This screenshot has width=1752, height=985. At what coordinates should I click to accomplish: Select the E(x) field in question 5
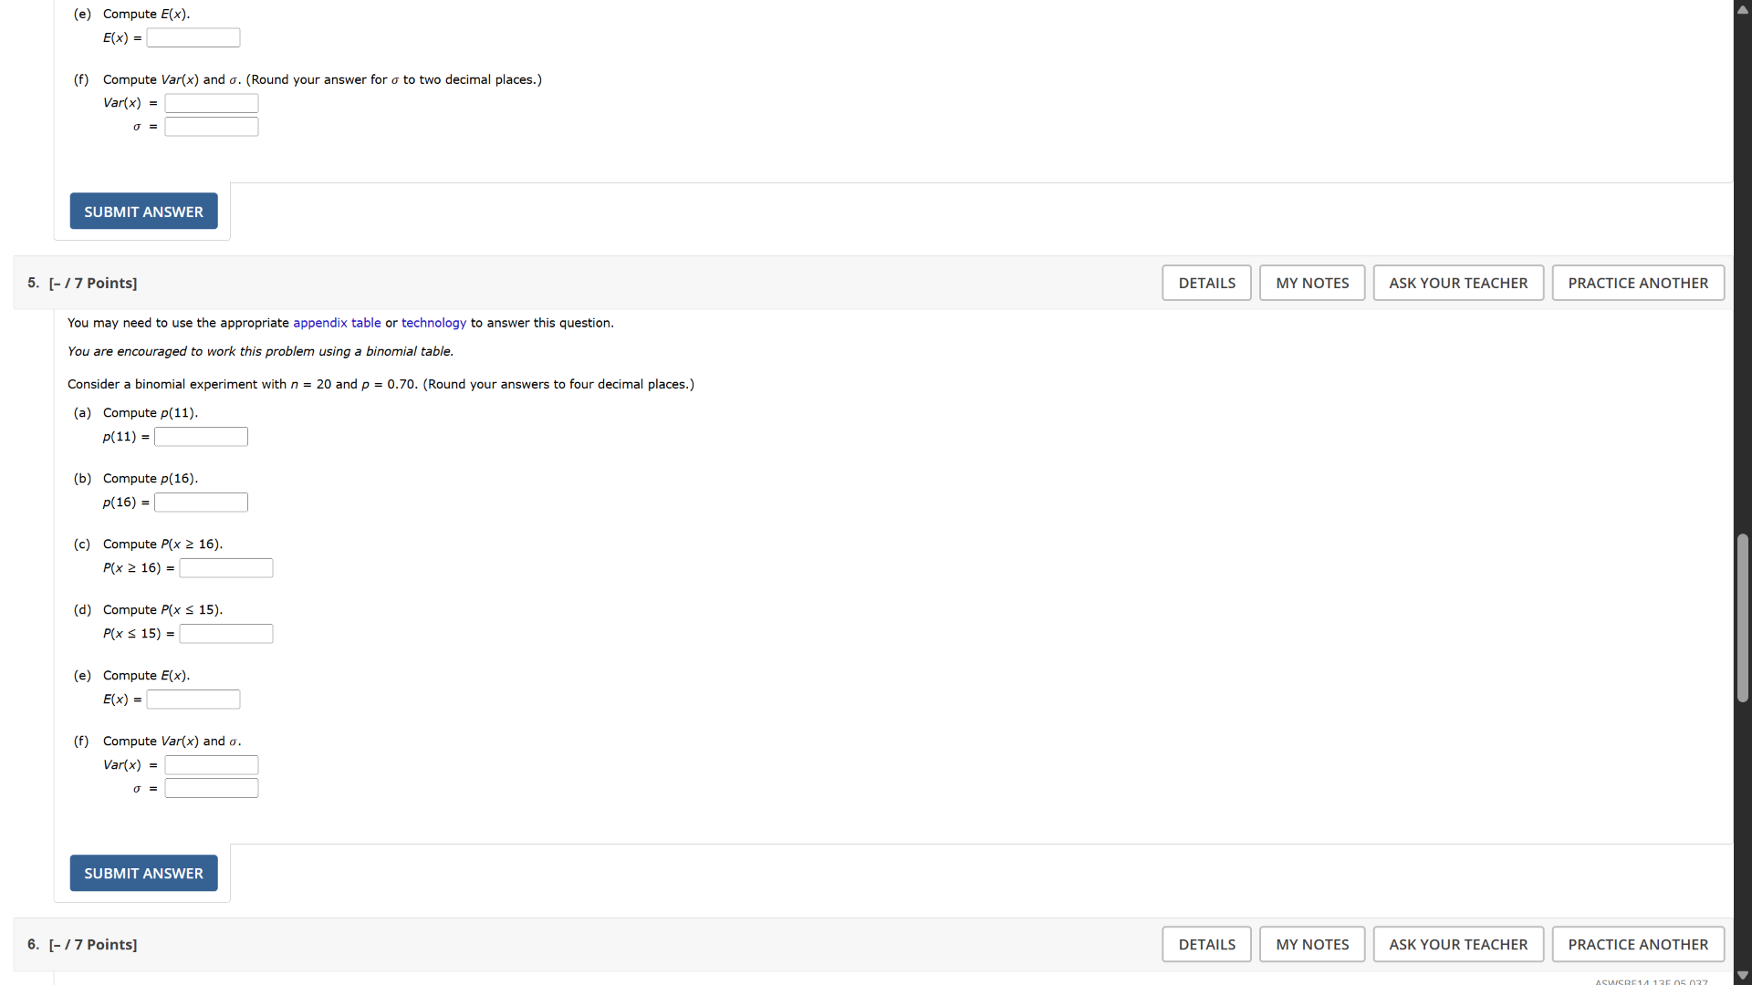[x=193, y=700]
